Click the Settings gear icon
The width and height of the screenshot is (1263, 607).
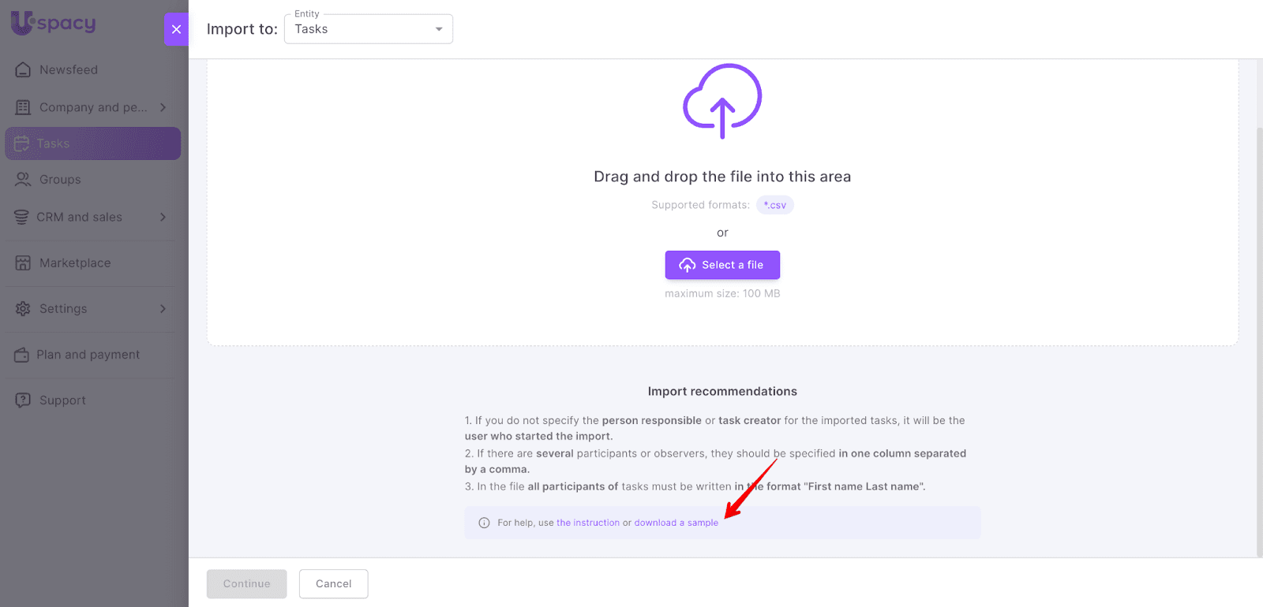click(x=23, y=309)
